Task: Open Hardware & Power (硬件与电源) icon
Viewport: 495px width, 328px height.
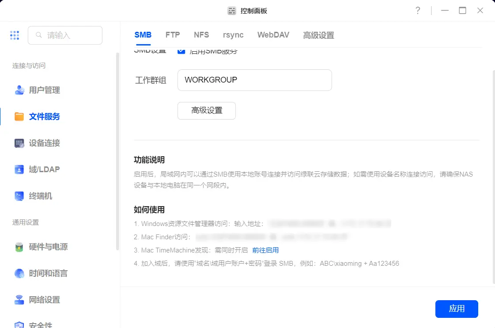Action: pos(19,247)
